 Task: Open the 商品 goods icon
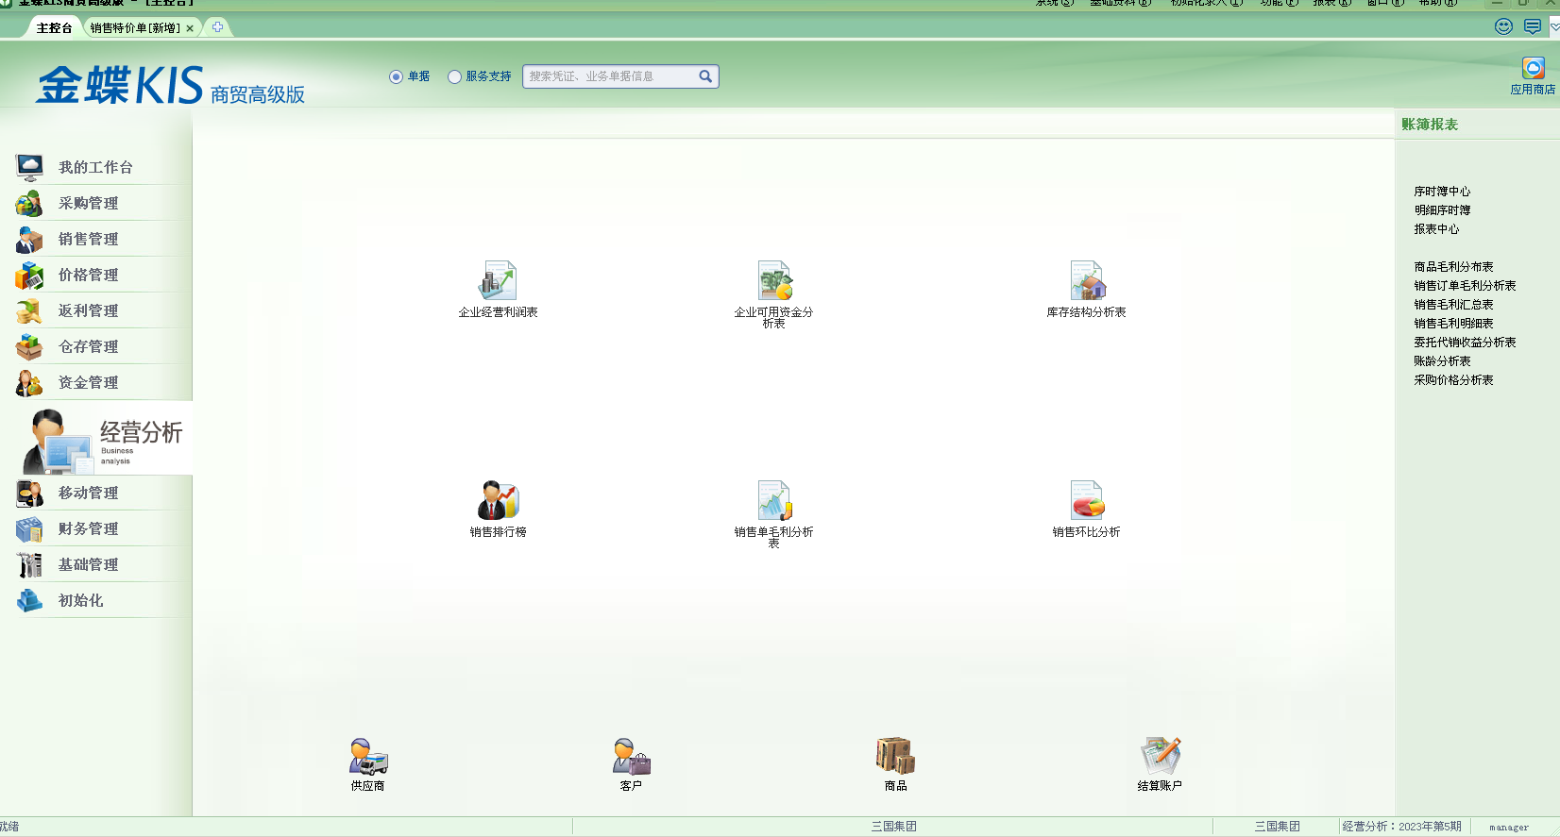(895, 756)
